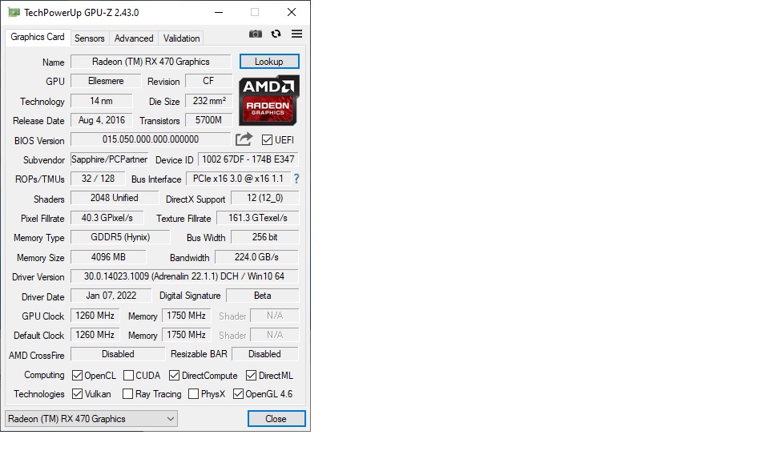Click the Driver Date field Jan 07, 2022
Viewport: 774px width, 459px height.
tap(111, 295)
